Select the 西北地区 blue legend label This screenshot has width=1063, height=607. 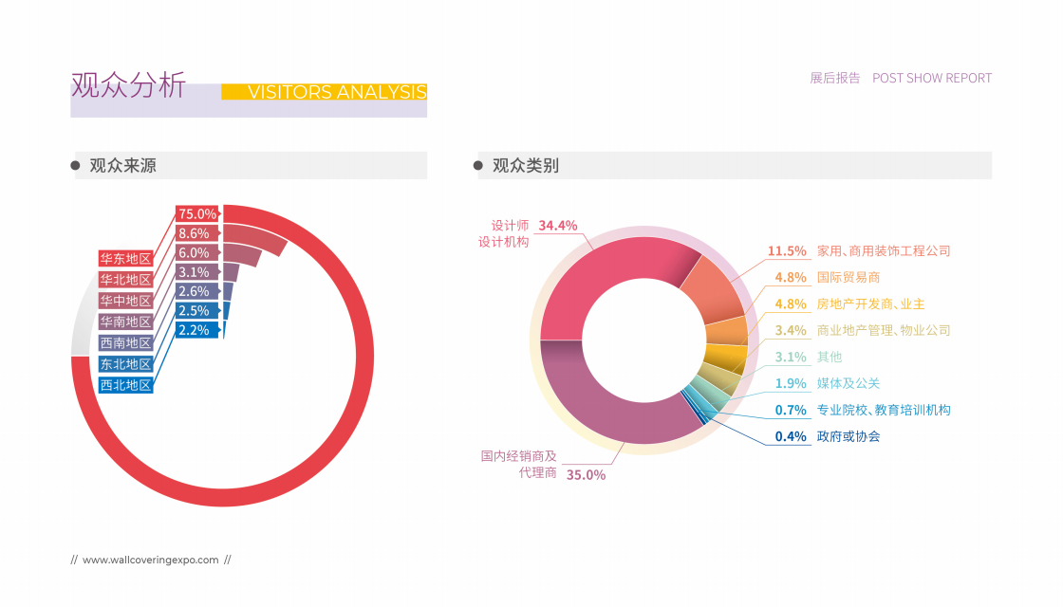point(126,385)
